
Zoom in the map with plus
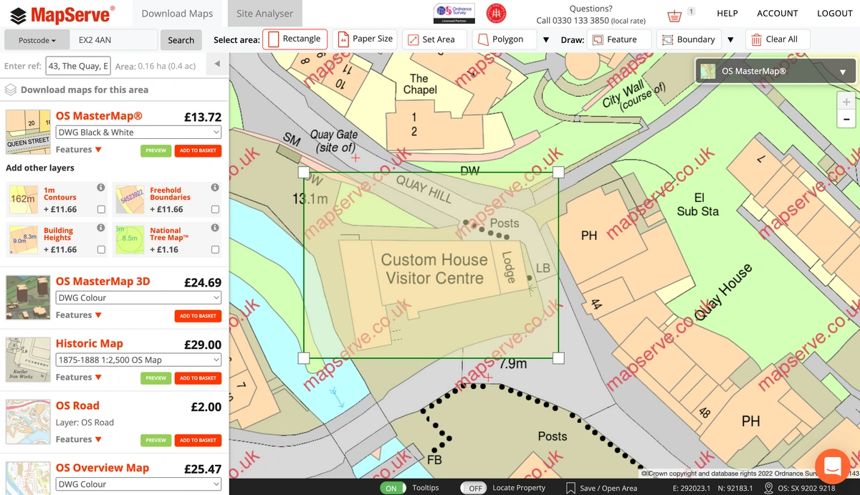point(846,102)
